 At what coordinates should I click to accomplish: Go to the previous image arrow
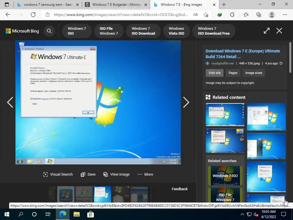10,102
